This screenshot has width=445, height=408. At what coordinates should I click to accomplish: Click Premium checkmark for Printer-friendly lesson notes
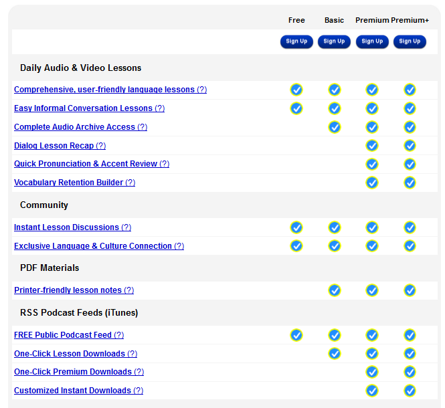click(372, 290)
